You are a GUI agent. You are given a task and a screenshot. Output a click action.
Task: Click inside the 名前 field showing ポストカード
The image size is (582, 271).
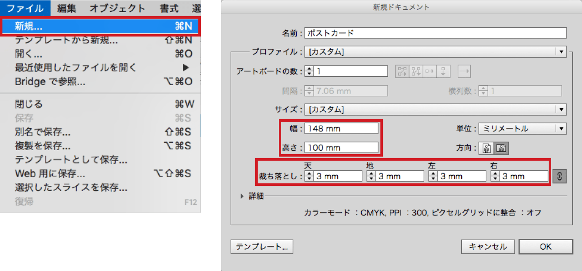point(366,33)
